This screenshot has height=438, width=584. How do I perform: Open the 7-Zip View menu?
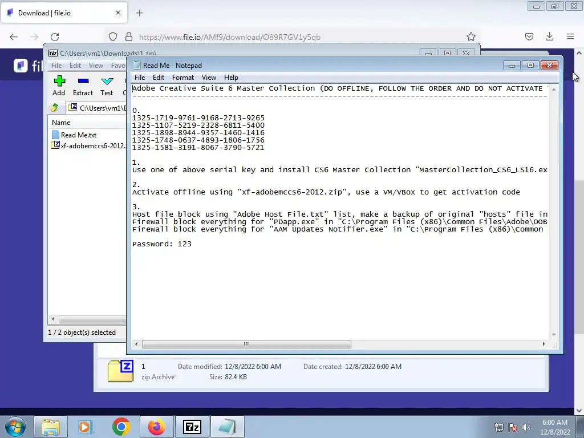click(96, 66)
